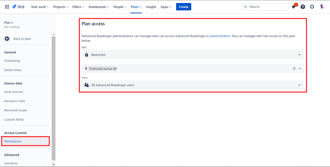Image resolution: width=330 pixels, height=167 pixels.
Task: Click the sidebar scrollbar up arrow
Action: (54, 34)
